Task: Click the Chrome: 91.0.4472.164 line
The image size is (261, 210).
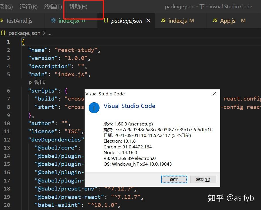Action: [x=128, y=147]
